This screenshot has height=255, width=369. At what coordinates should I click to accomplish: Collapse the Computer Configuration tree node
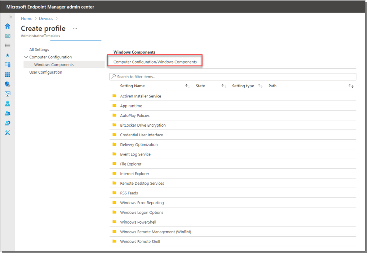26,57
